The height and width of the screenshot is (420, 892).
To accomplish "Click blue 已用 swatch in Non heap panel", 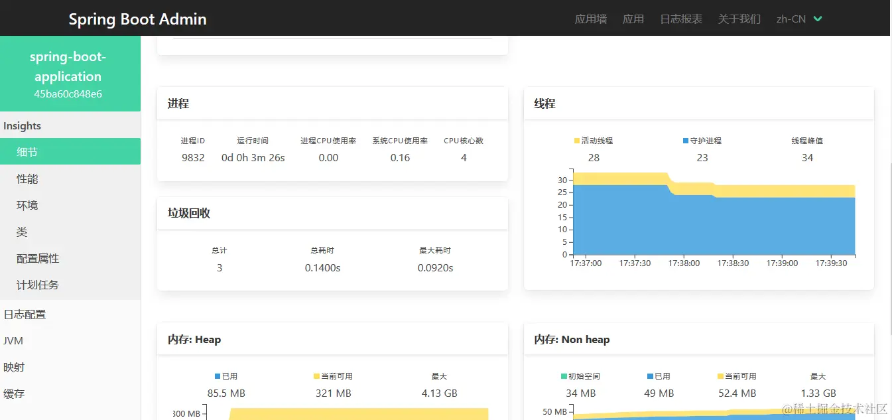I will tap(650, 376).
